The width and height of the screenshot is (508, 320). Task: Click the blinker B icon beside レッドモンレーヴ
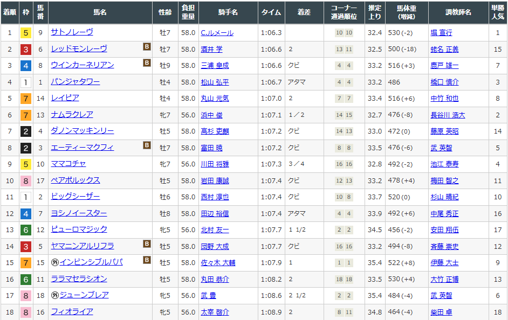click(146, 47)
